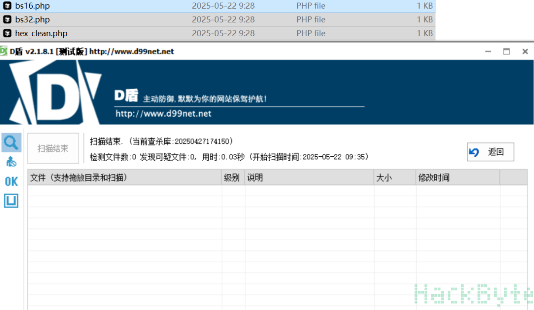Open the square box sidebar tool icon
Viewport: 534px width, 310px height.
(11, 201)
